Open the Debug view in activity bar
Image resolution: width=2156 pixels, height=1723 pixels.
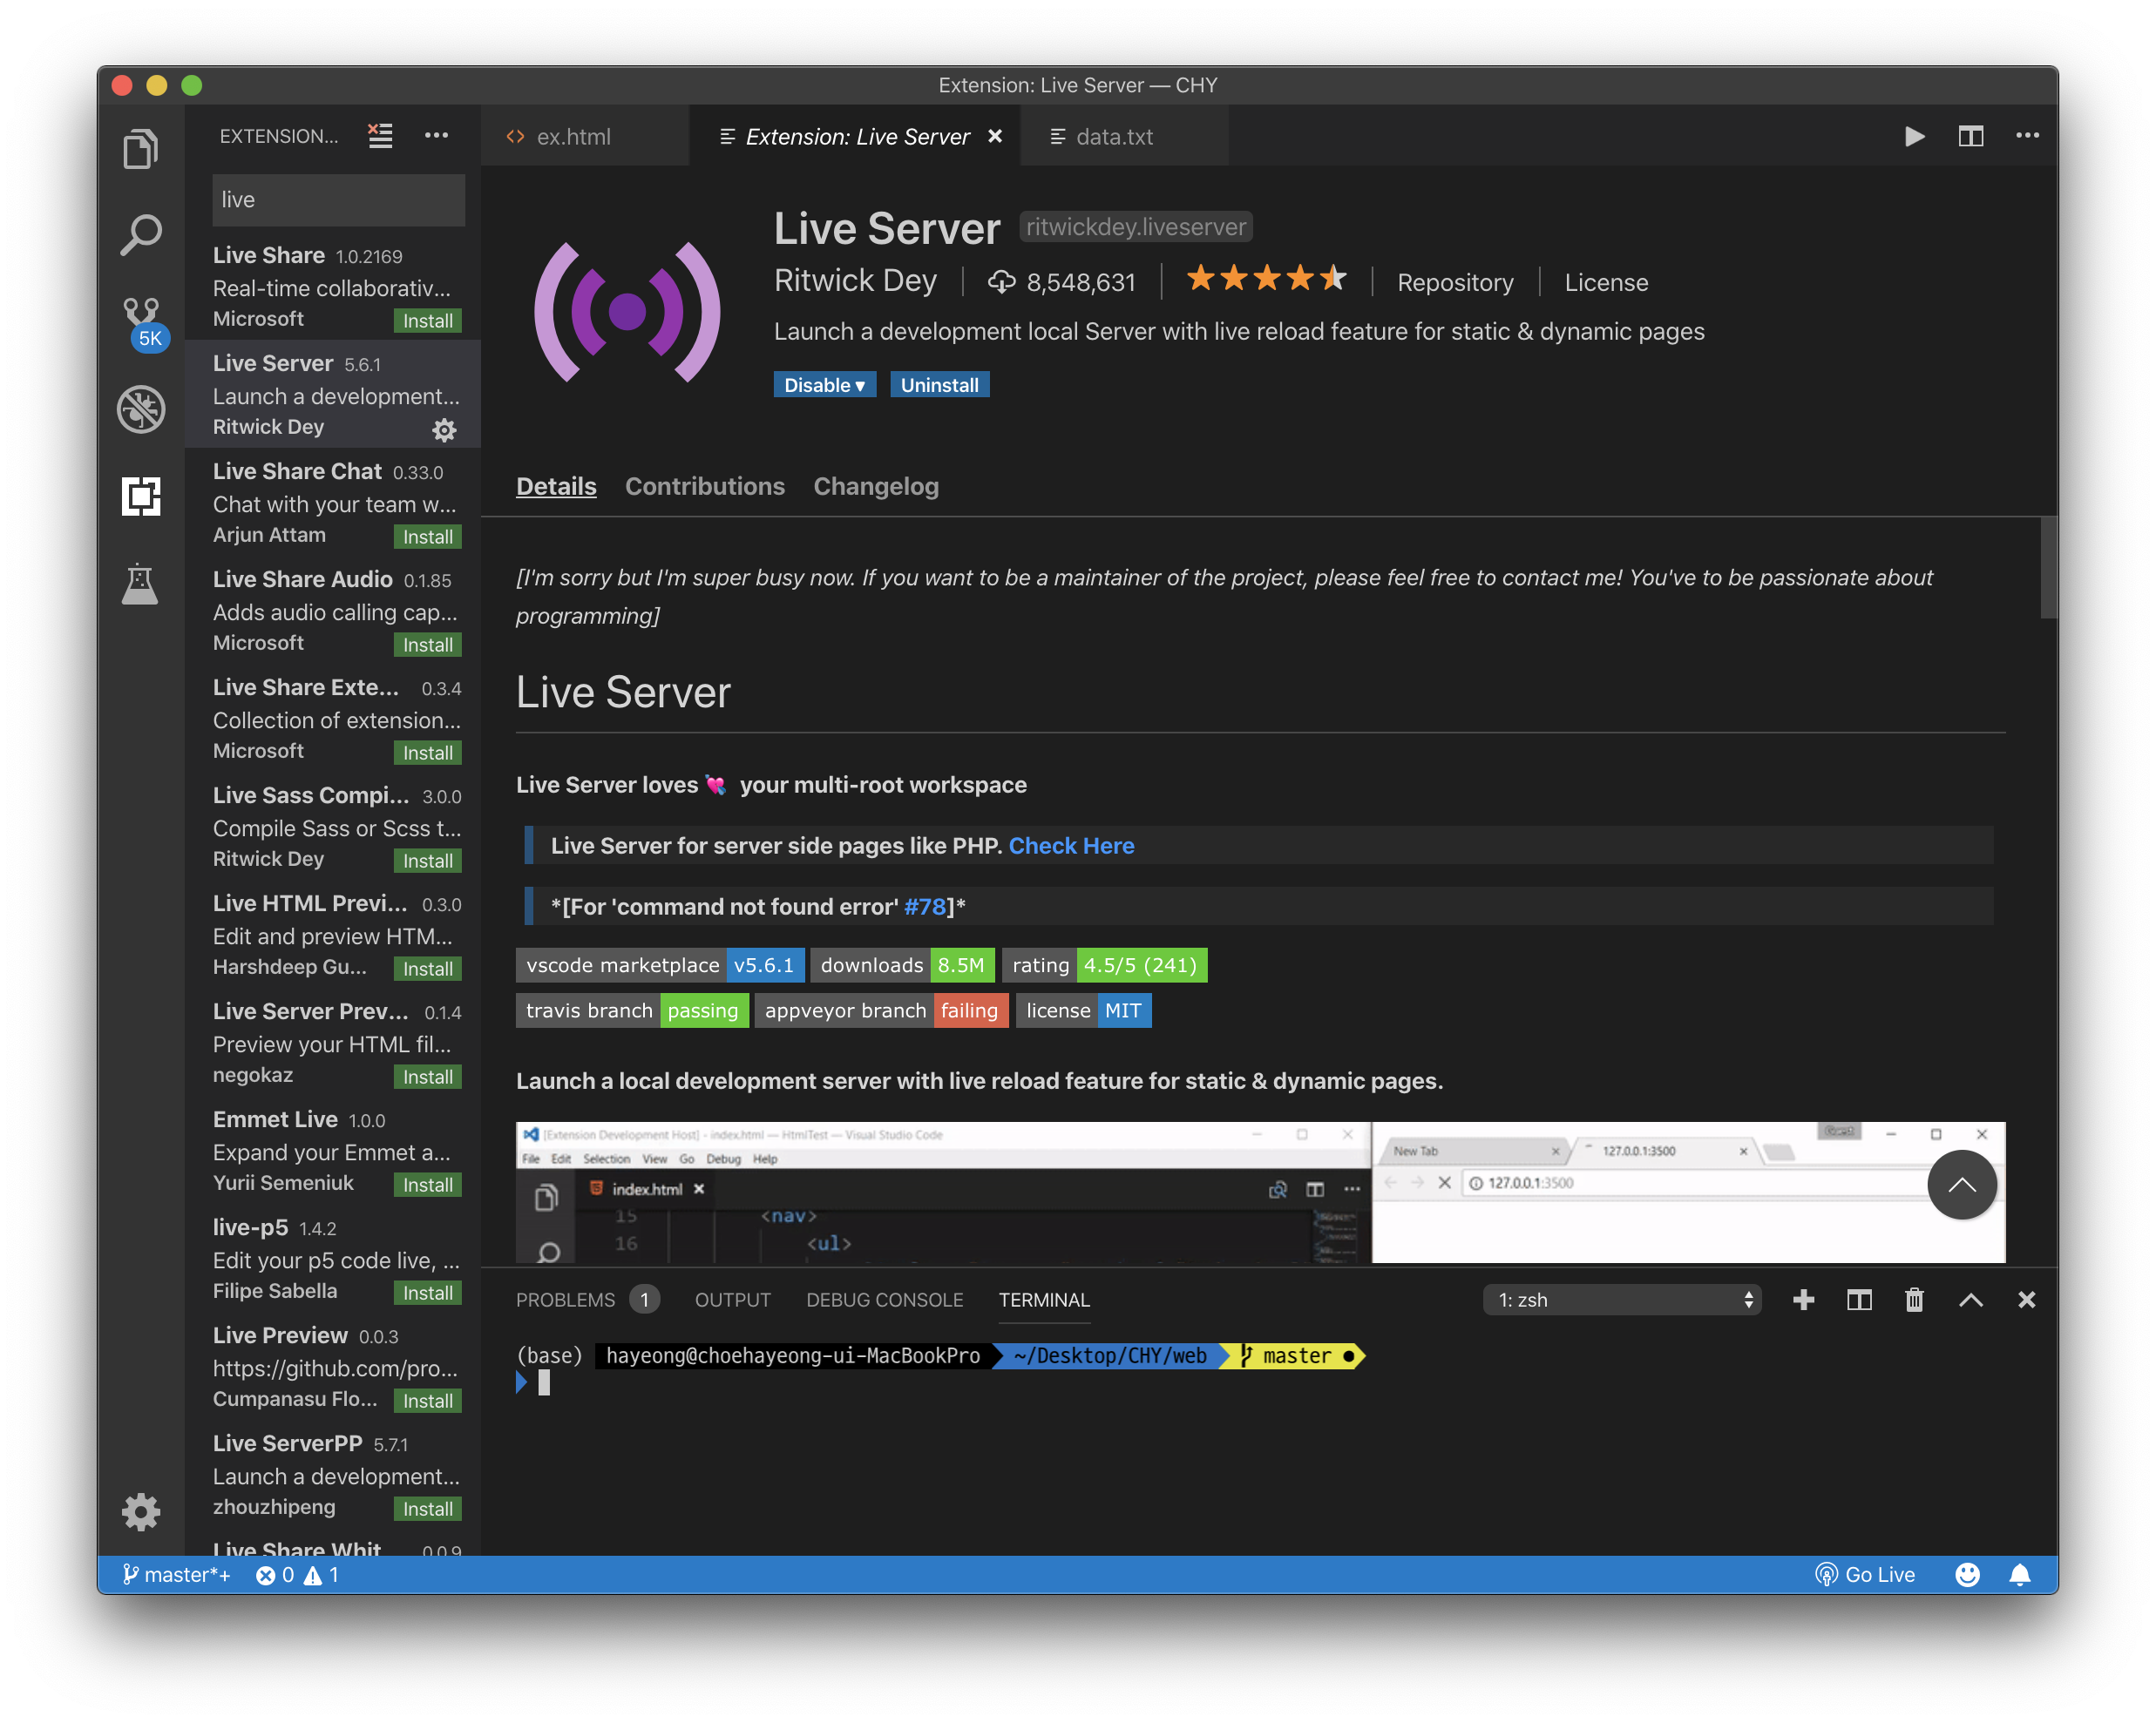click(x=141, y=408)
